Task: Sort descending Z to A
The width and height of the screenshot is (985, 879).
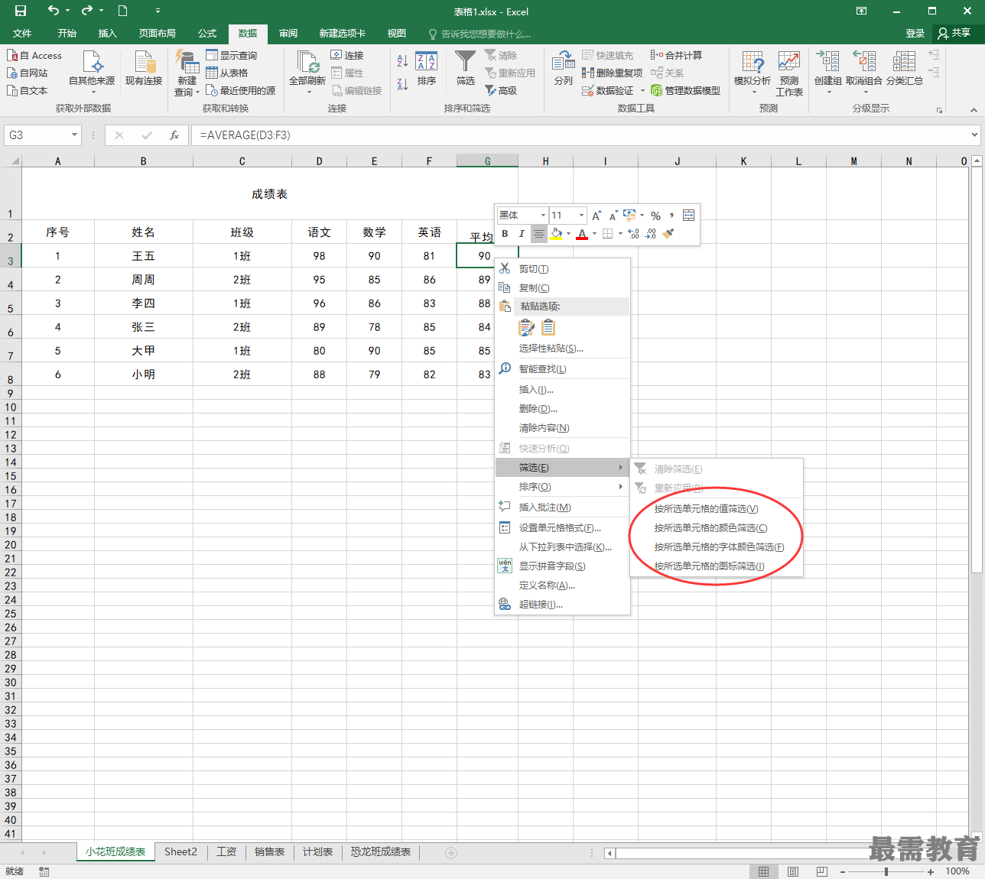Action: tap(402, 84)
